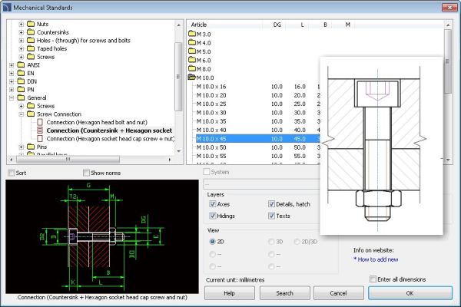This screenshot has height=307, width=461.
Task: Expand the EN tree node
Action: (x=12, y=73)
